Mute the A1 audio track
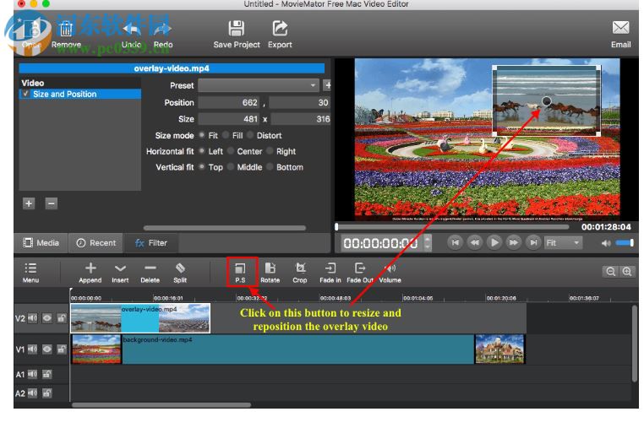644x428 pixels. [x=33, y=374]
